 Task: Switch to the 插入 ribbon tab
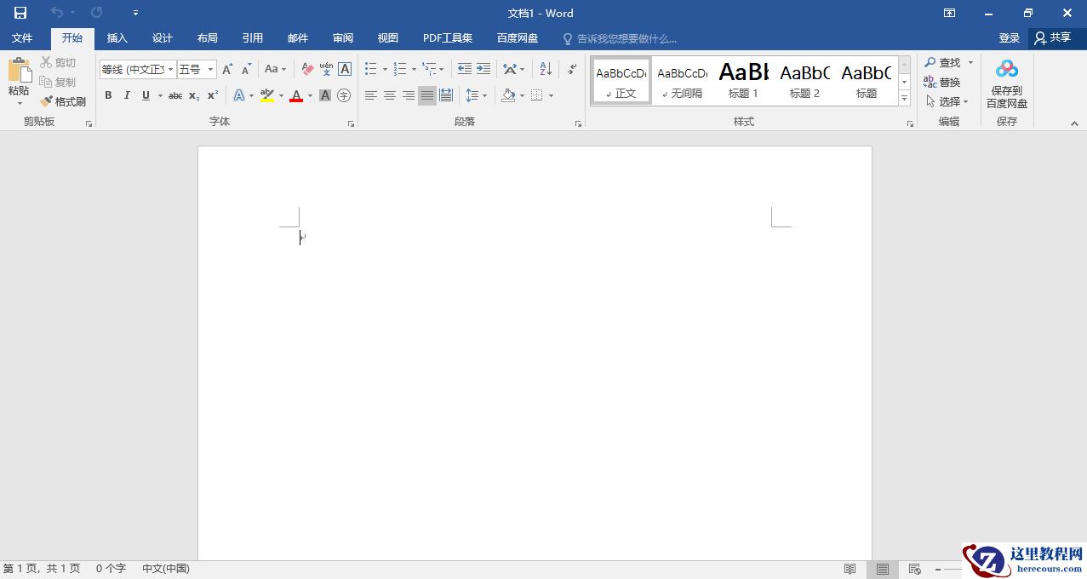[x=117, y=37]
